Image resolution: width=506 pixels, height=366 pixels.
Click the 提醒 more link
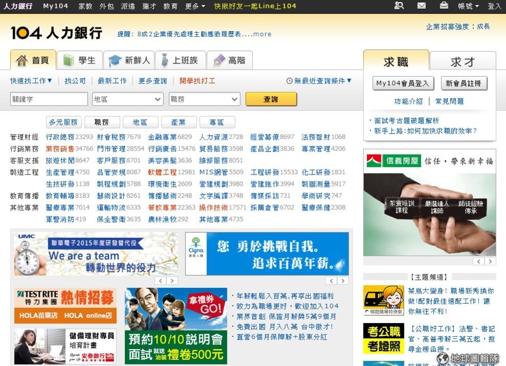(x=262, y=34)
